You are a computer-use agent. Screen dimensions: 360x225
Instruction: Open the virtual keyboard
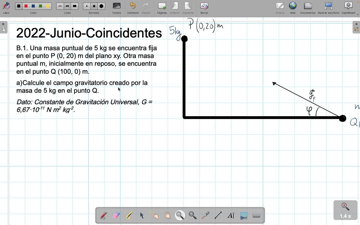[256, 215]
